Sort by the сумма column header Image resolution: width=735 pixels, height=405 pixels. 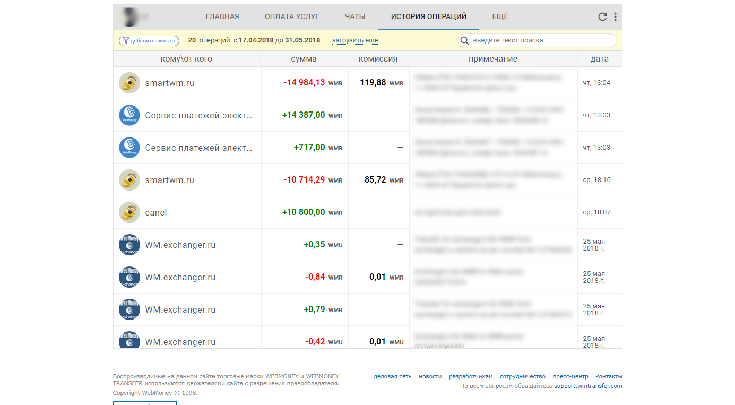[x=304, y=58]
